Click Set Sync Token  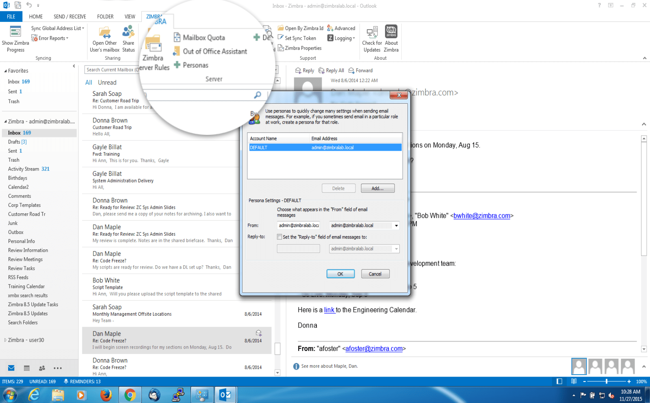tap(297, 38)
